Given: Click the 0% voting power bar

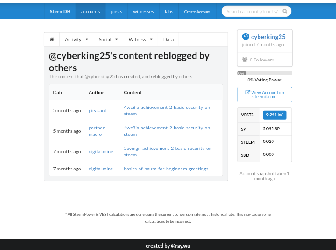Looking at the screenshot, I should [x=265, y=74].
